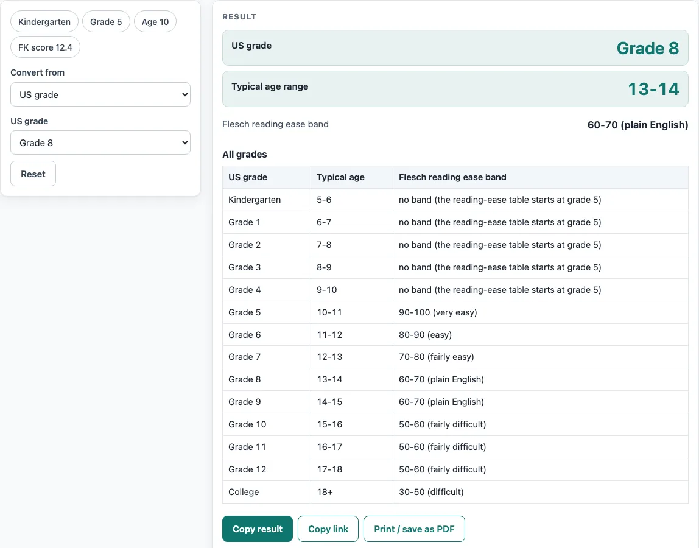Open the Convert from dropdown
The width and height of the screenshot is (699, 548).
point(100,94)
